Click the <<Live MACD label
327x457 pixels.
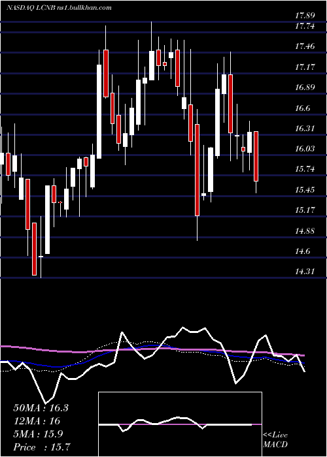pos(275,439)
